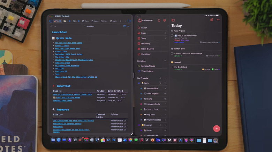Navigate back in Obsidian history

coord(51,26)
